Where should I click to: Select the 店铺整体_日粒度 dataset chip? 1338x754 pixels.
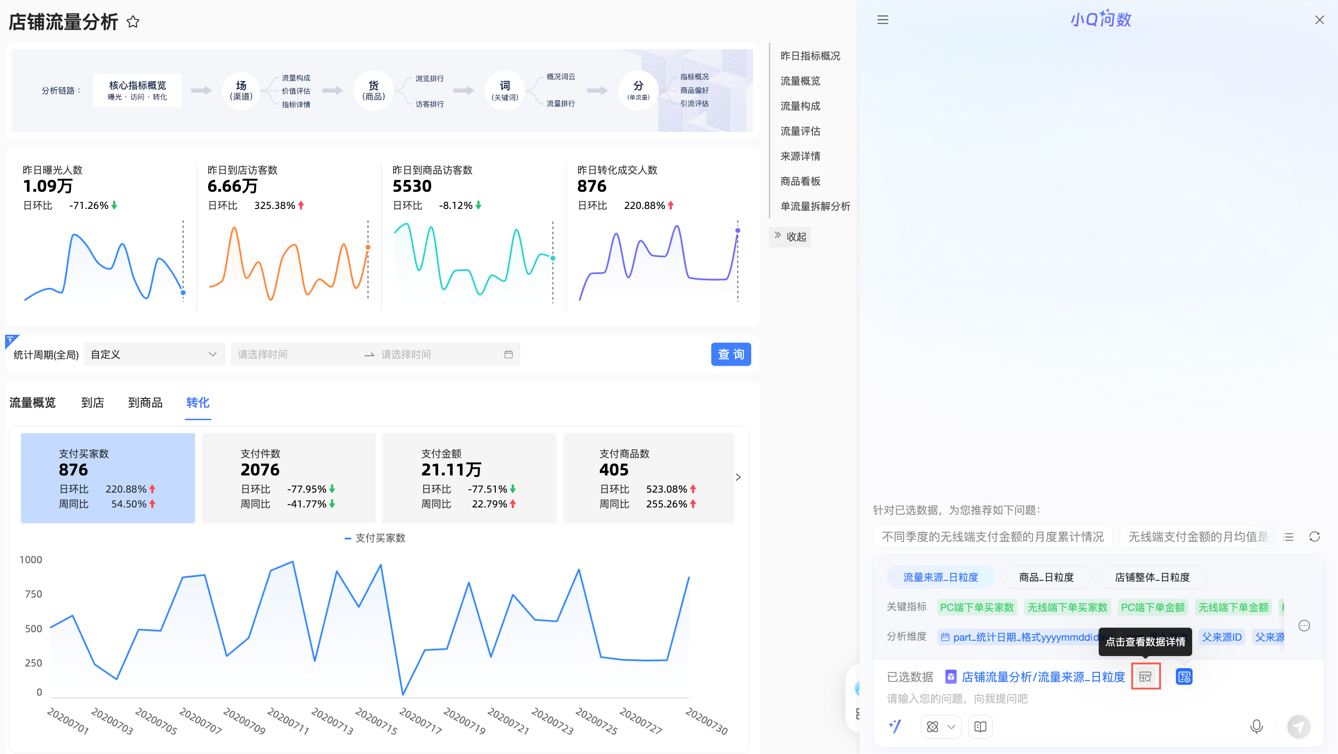click(1152, 577)
